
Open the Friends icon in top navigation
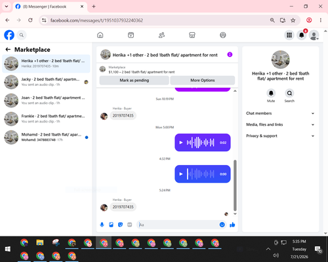click(161, 35)
